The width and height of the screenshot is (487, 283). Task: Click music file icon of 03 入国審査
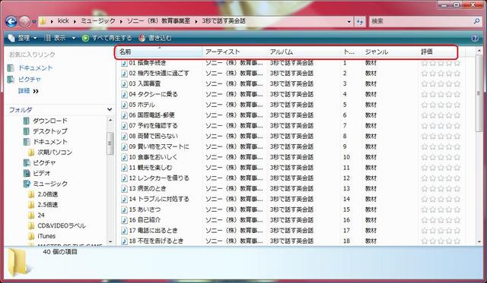(124, 84)
